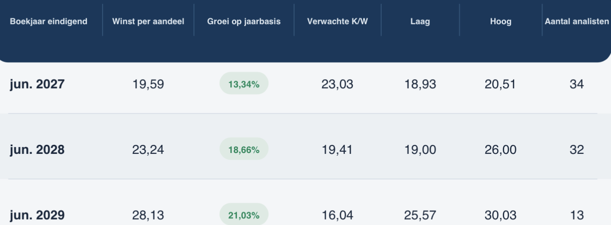Click the 'Hoog' column header
This screenshot has height=225, width=611.
pyautogui.click(x=501, y=22)
